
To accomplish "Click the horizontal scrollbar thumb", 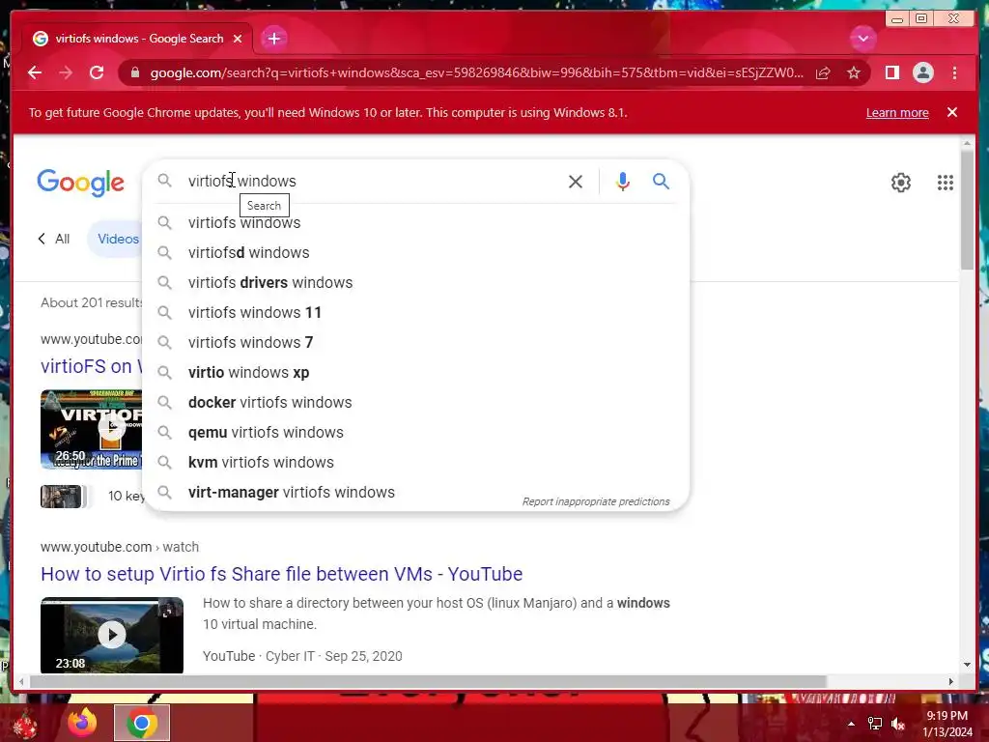I will pos(428,681).
